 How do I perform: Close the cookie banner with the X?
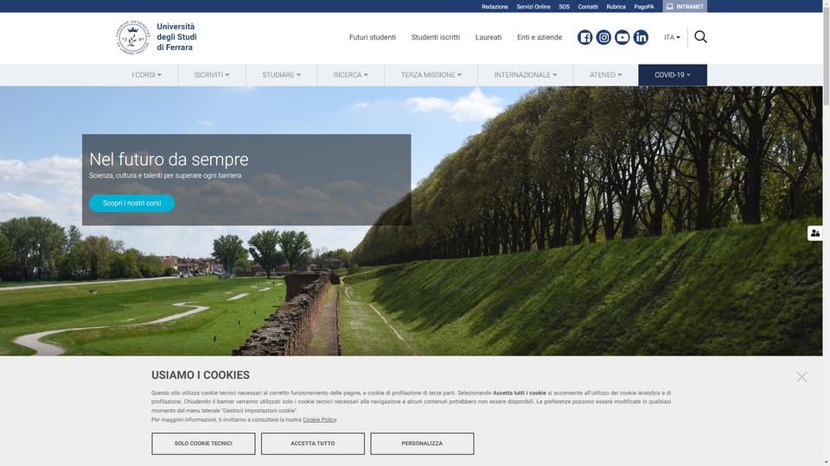[x=801, y=377]
